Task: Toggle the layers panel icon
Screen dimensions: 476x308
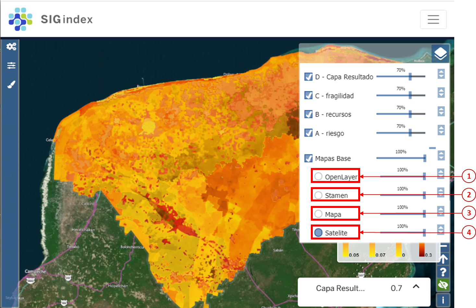Action: pos(440,53)
